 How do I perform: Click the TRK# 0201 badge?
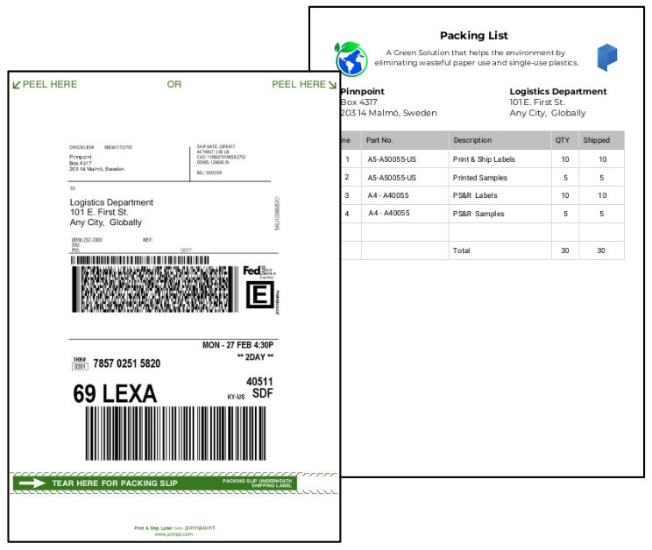(x=80, y=363)
